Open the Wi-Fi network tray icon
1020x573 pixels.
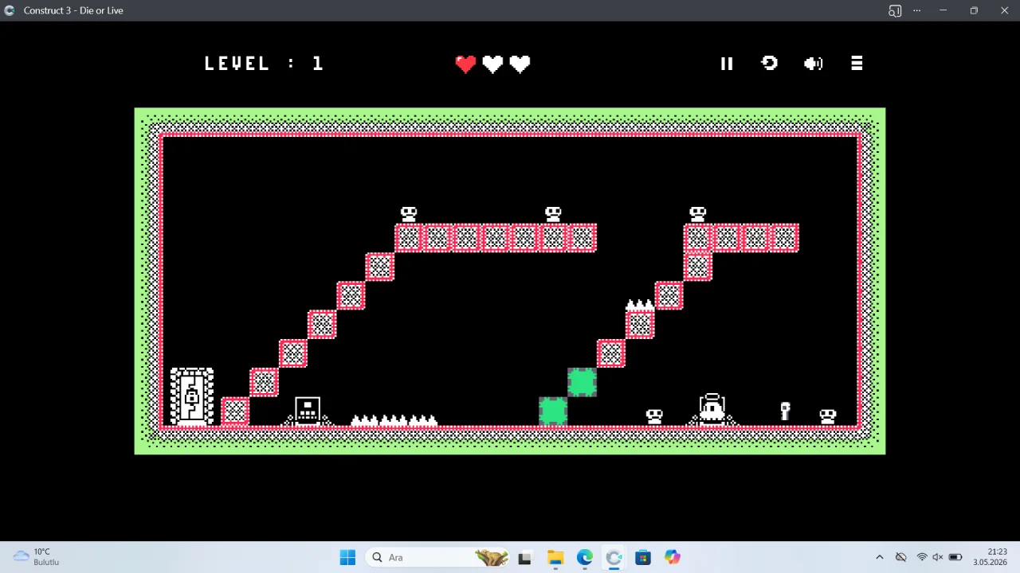922,557
